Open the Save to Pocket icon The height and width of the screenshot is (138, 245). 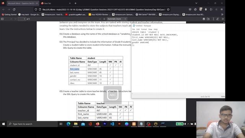pyautogui.click(x=190, y=9)
